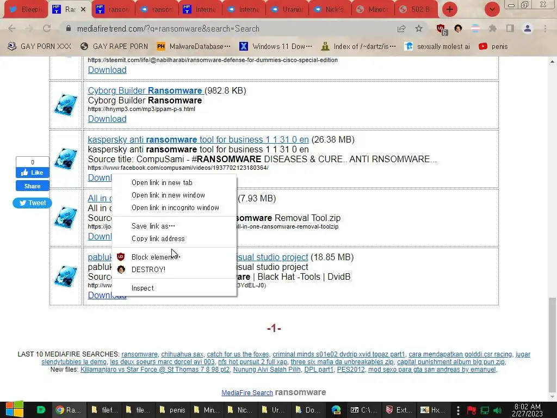Open catch for us the foxes link

[x=238, y=354]
